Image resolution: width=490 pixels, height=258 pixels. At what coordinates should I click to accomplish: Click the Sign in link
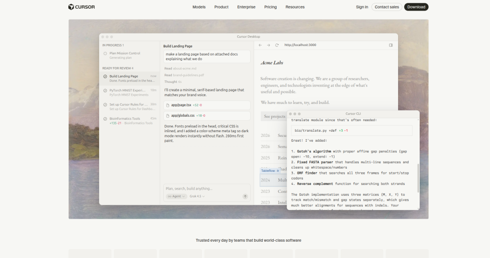pyautogui.click(x=362, y=7)
